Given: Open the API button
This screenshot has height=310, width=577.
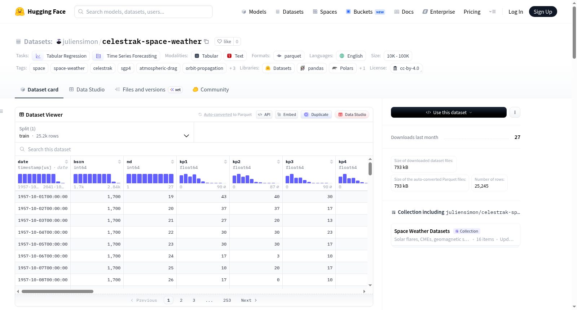Looking at the screenshot, I should 264,114.
